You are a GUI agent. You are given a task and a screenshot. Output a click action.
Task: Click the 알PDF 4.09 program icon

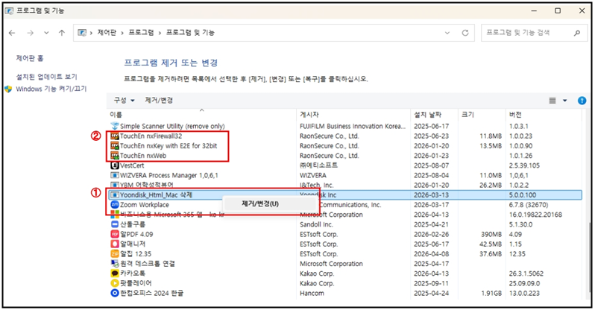(115, 234)
